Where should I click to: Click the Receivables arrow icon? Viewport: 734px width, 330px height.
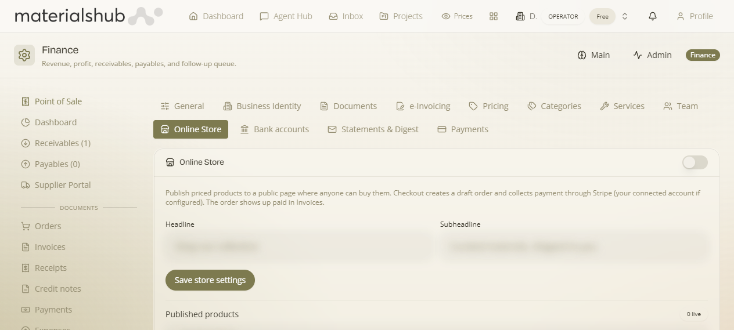[x=26, y=143]
